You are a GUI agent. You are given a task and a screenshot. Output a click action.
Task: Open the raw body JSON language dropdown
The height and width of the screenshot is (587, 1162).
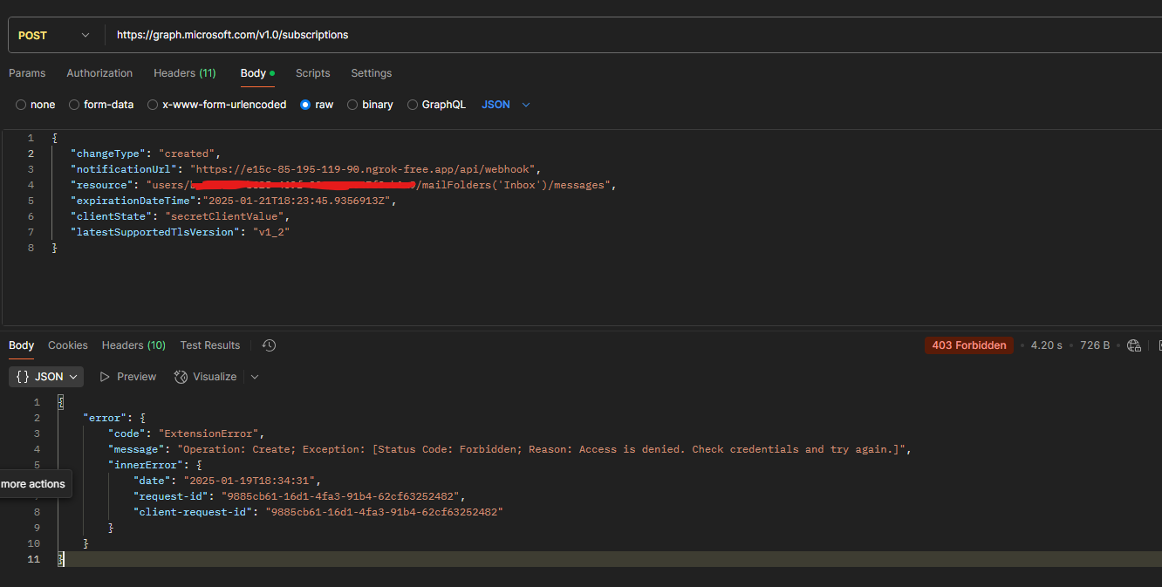pos(506,105)
